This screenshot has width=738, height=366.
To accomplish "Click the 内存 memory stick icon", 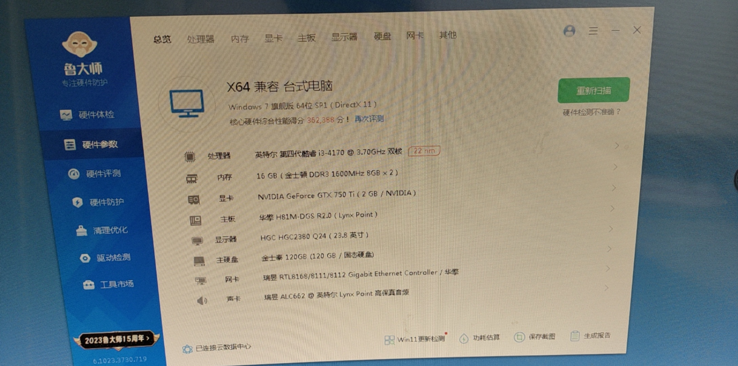I will coord(191,178).
